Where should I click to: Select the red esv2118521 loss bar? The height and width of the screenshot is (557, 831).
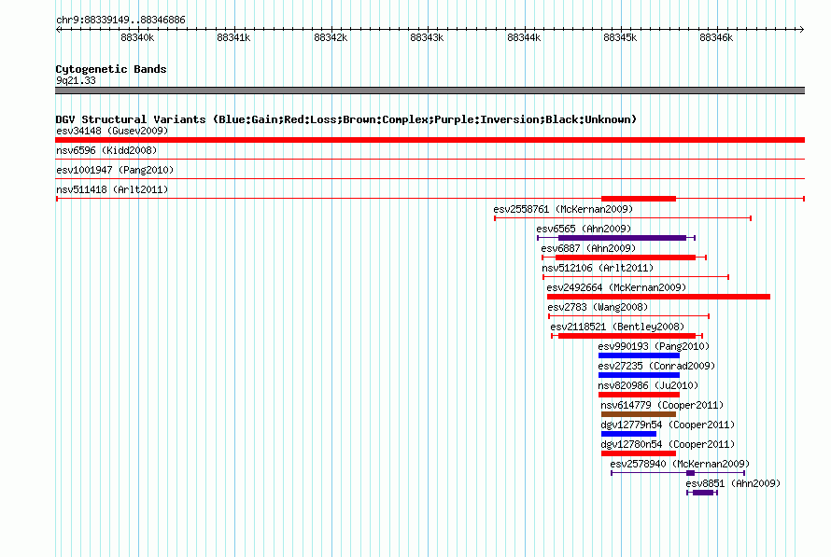[627, 336]
